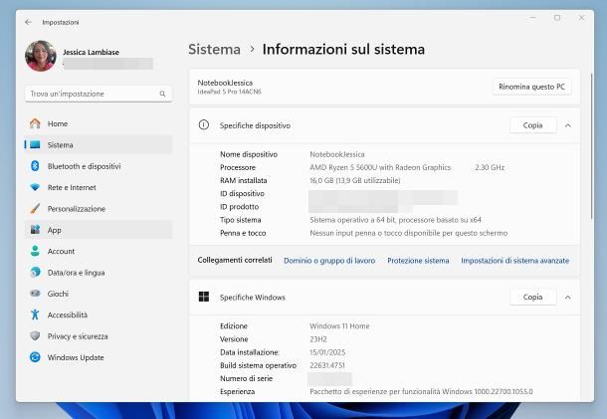This screenshot has width=607, height=419.
Task: Click the Accessibilità label in the sidebar
Action: tap(68, 314)
